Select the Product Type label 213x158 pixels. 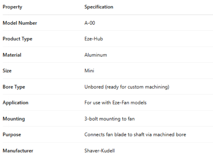17,39
